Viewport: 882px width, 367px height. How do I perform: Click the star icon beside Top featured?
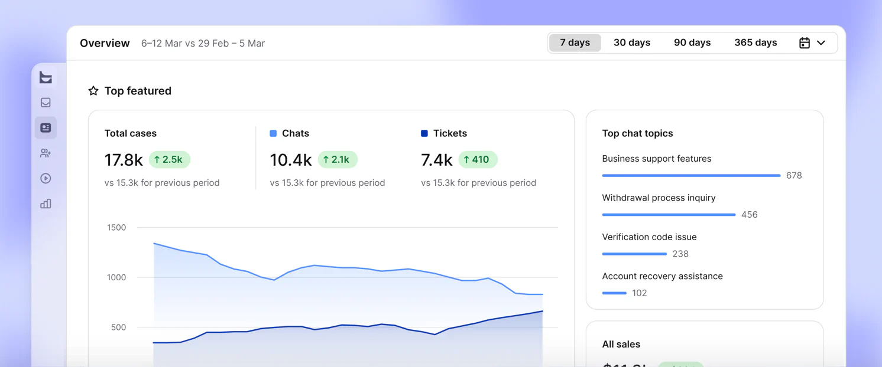point(93,91)
